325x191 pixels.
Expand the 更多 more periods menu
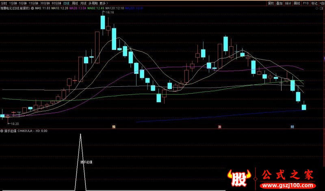pos(104,3)
